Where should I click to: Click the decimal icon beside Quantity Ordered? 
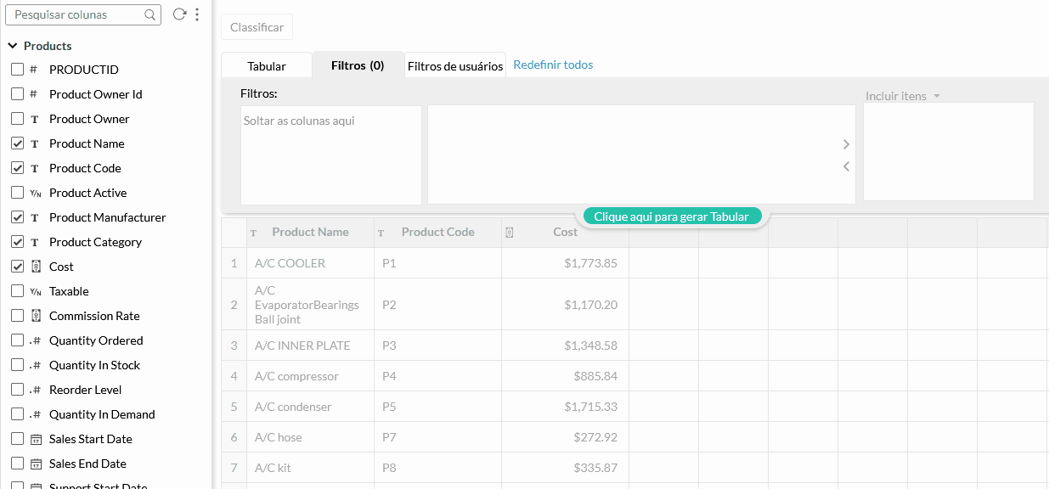[x=35, y=341]
